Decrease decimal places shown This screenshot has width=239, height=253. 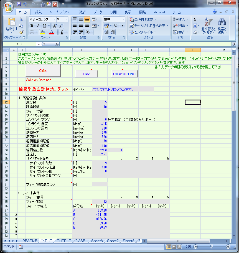[x=113, y=32]
